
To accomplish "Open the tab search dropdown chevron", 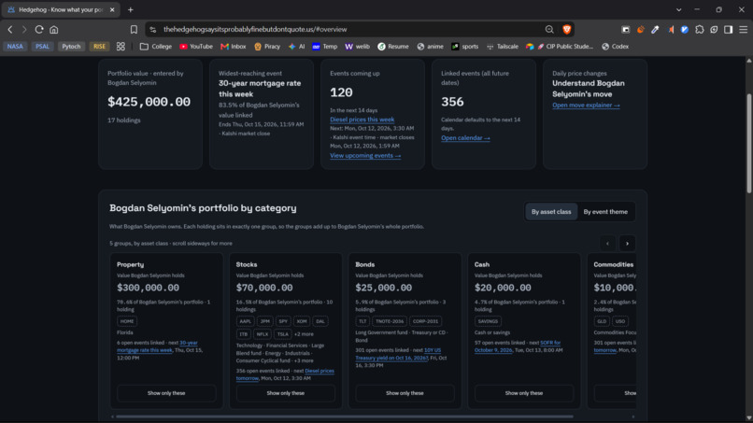I will (x=678, y=9).
